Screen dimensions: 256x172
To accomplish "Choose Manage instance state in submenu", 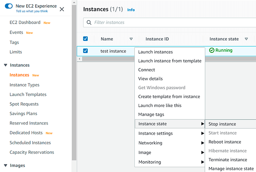I will click(x=230, y=169).
